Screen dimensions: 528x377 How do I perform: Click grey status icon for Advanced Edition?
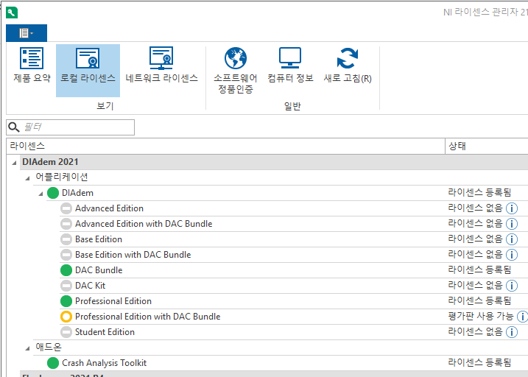click(66, 208)
